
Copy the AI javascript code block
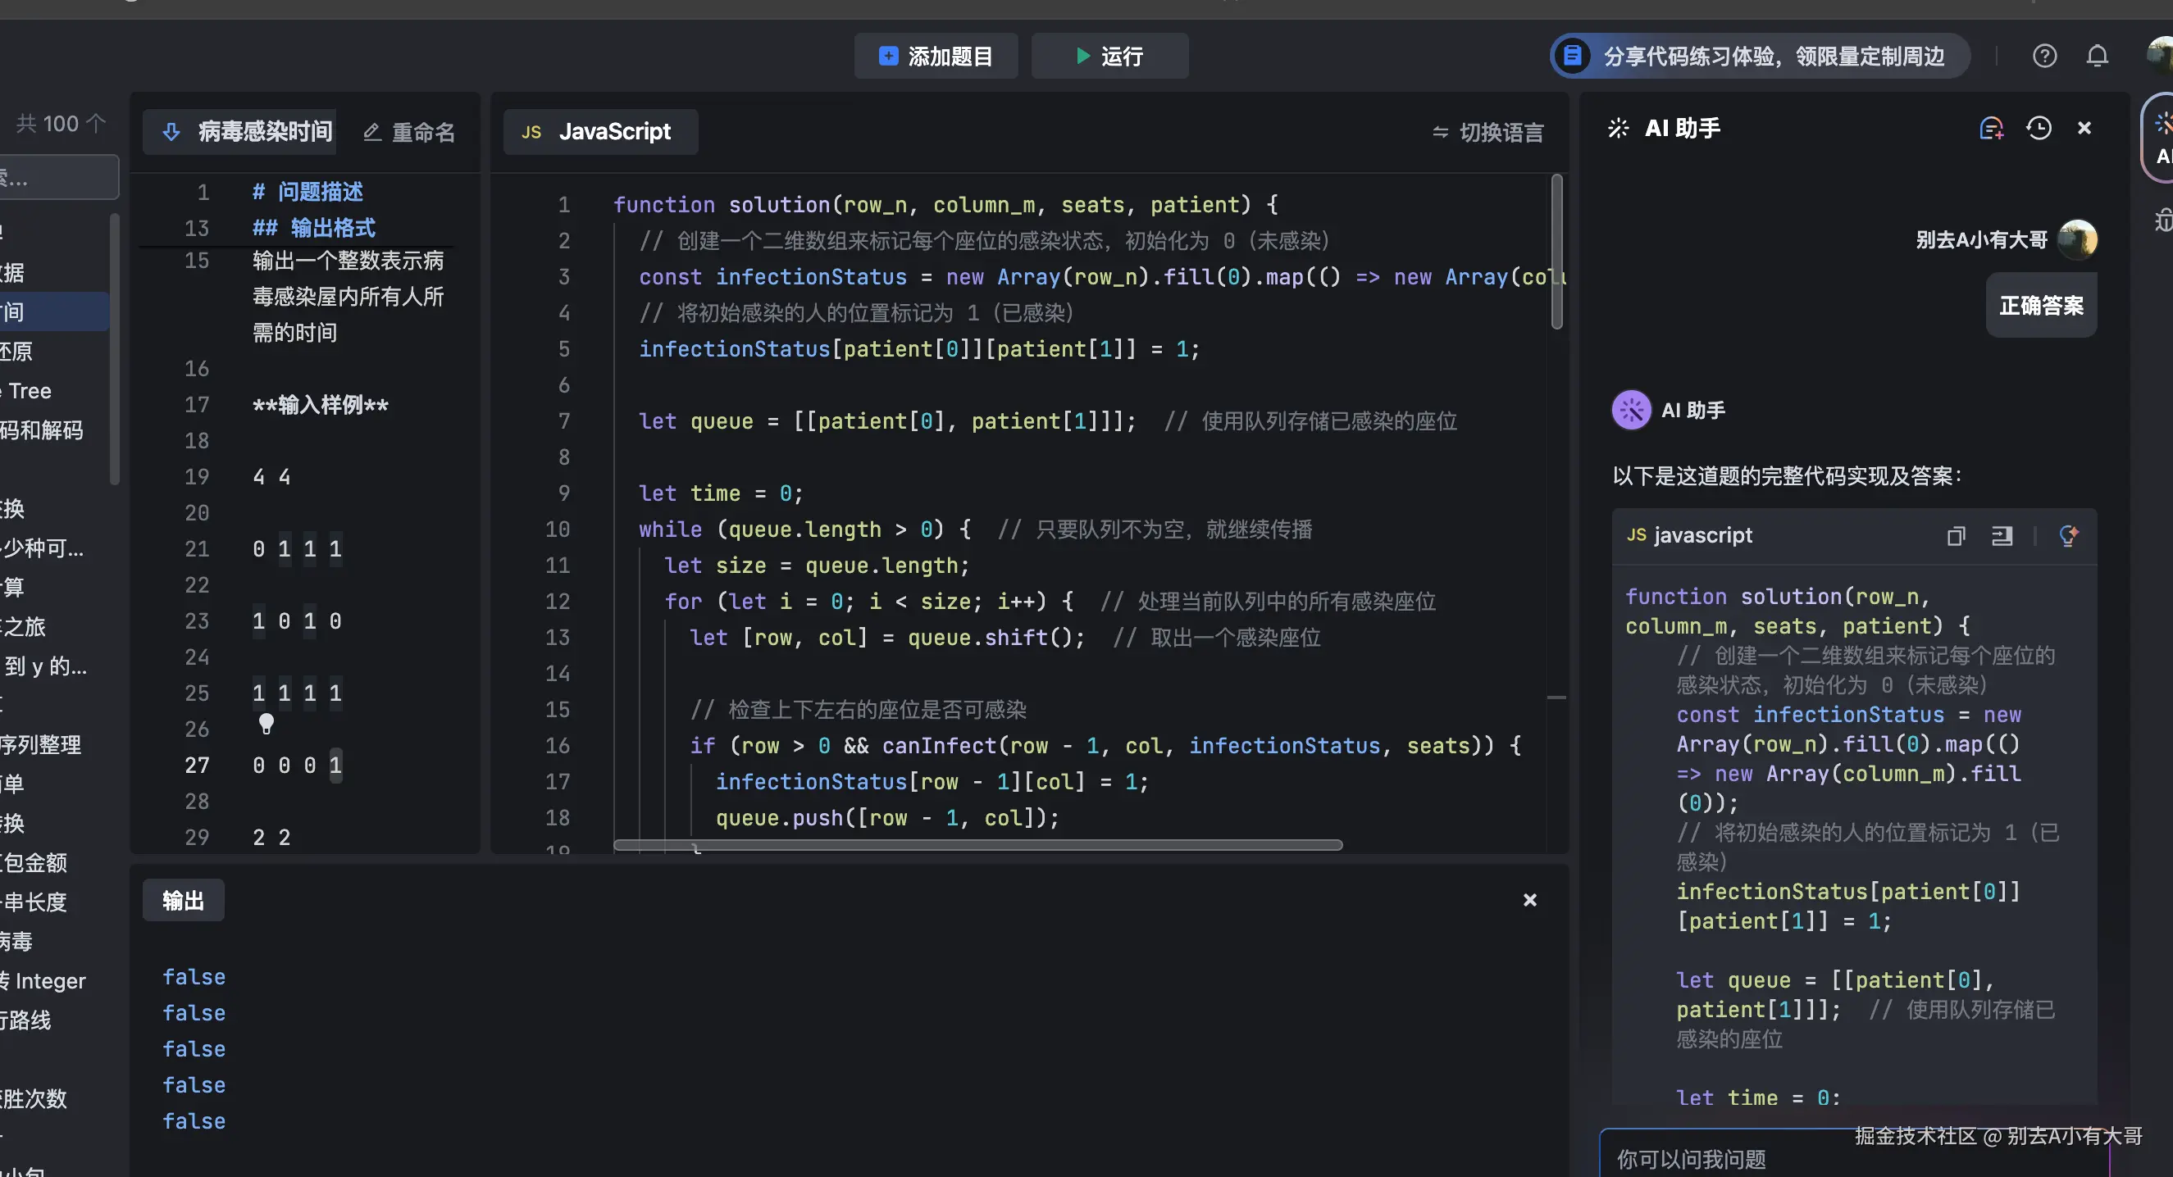tap(1956, 536)
